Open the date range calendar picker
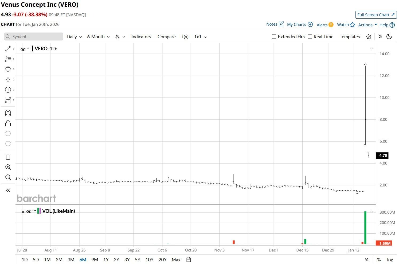 click(x=189, y=260)
